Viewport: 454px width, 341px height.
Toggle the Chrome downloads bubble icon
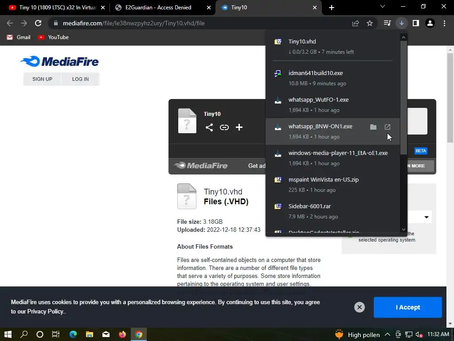click(x=402, y=23)
